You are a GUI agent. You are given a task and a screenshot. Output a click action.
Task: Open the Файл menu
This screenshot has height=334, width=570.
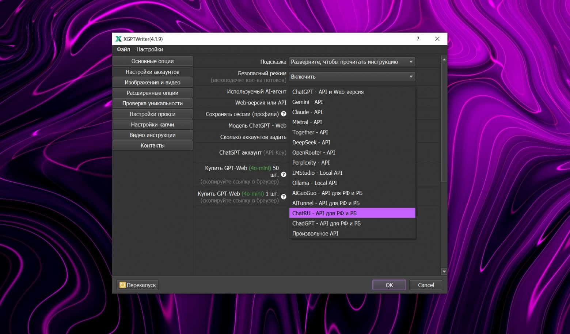coord(123,49)
